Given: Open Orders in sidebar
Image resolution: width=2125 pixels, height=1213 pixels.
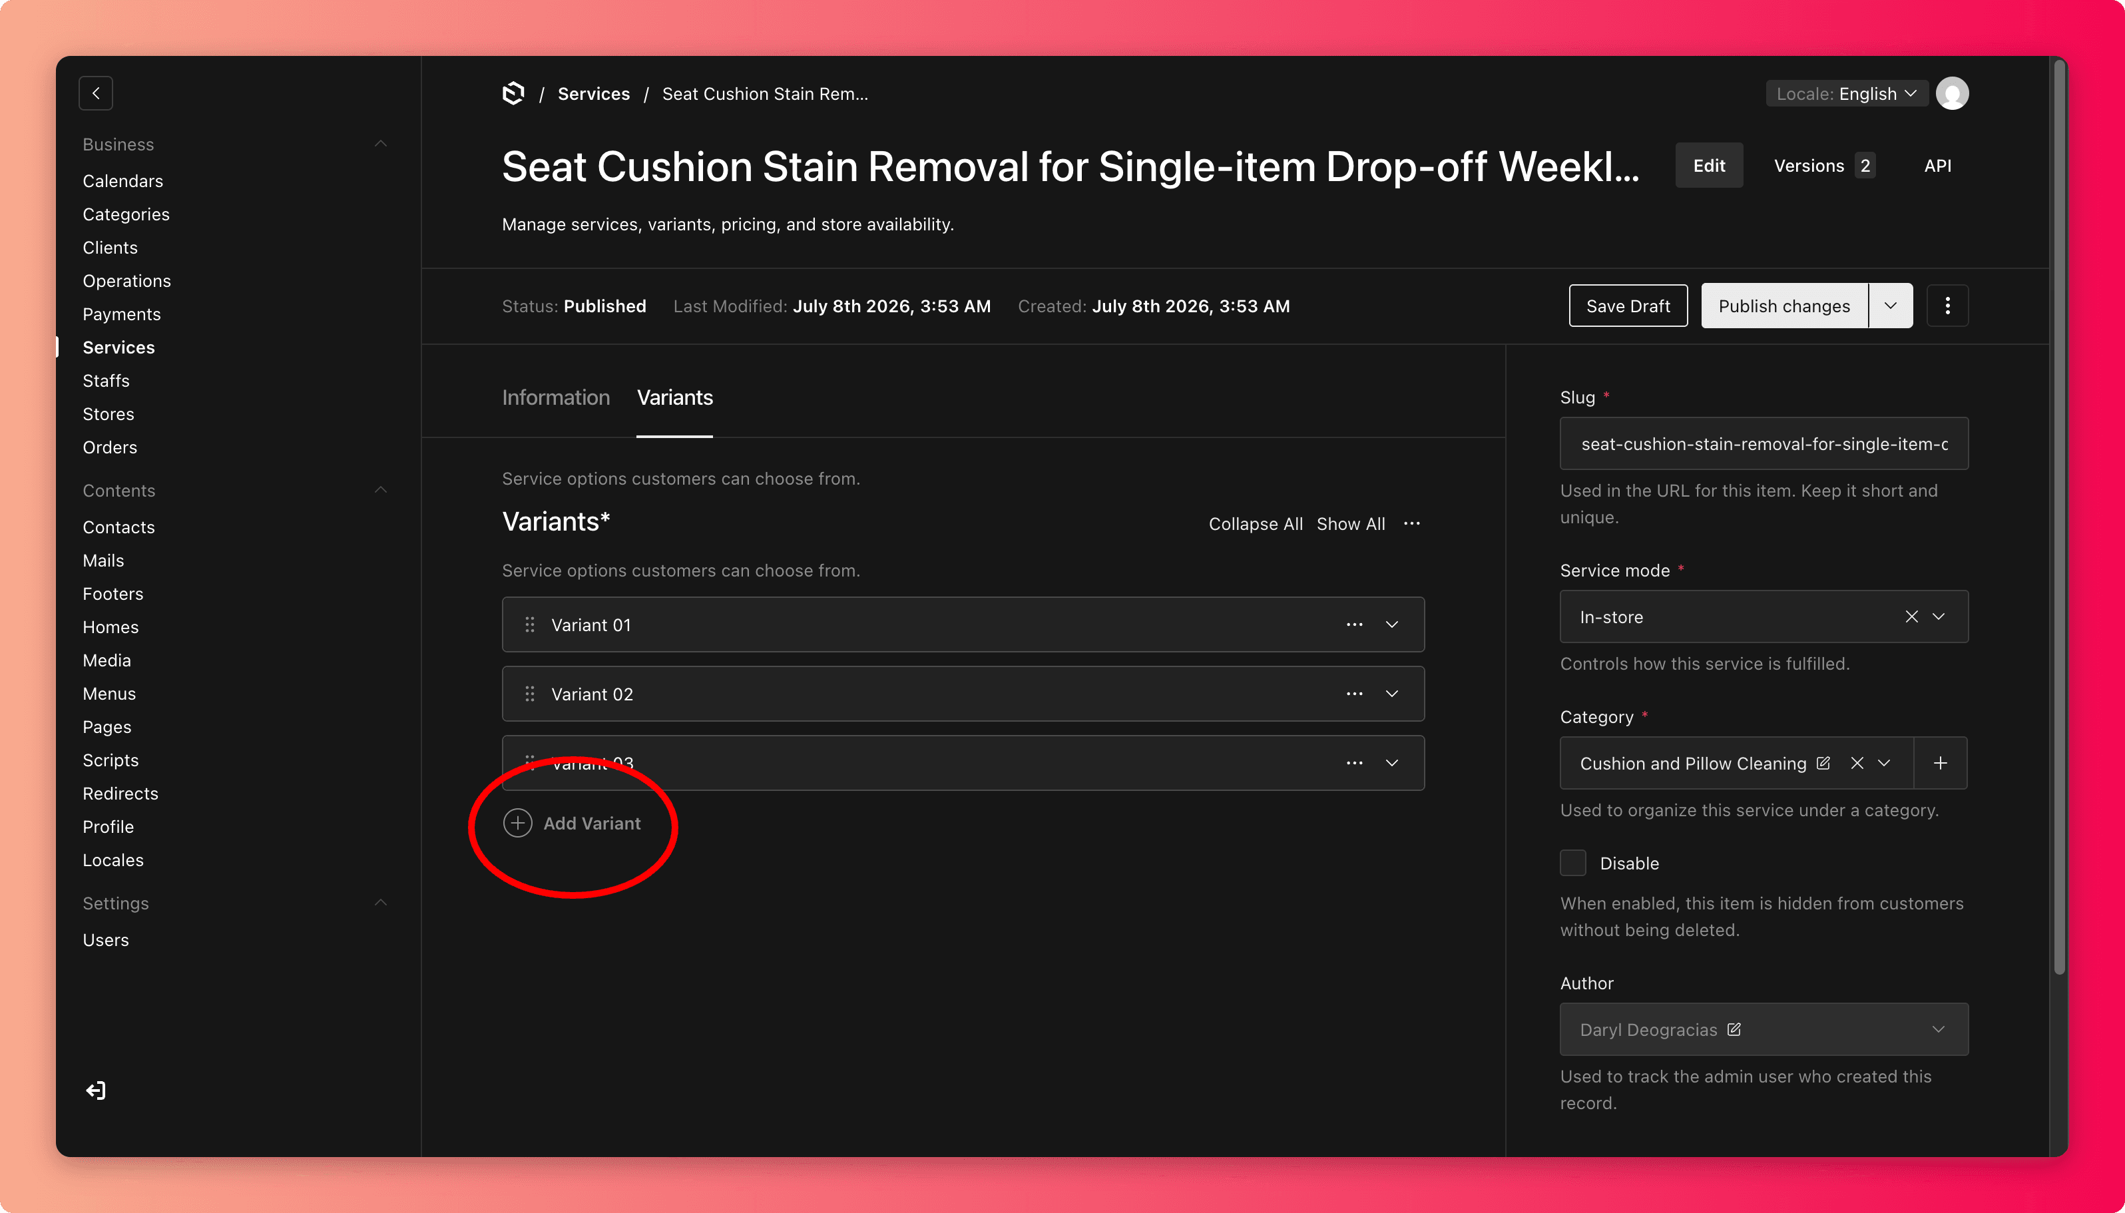Looking at the screenshot, I should tap(110, 447).
